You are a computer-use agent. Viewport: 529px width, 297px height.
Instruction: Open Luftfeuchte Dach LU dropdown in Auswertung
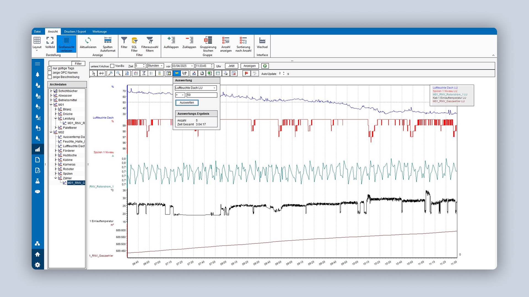pyautogui.click(x=214, y=88)
